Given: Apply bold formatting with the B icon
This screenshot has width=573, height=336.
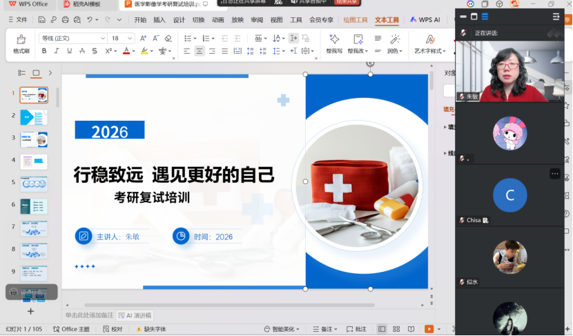Looking at the screenshot, I should point(44,51).
